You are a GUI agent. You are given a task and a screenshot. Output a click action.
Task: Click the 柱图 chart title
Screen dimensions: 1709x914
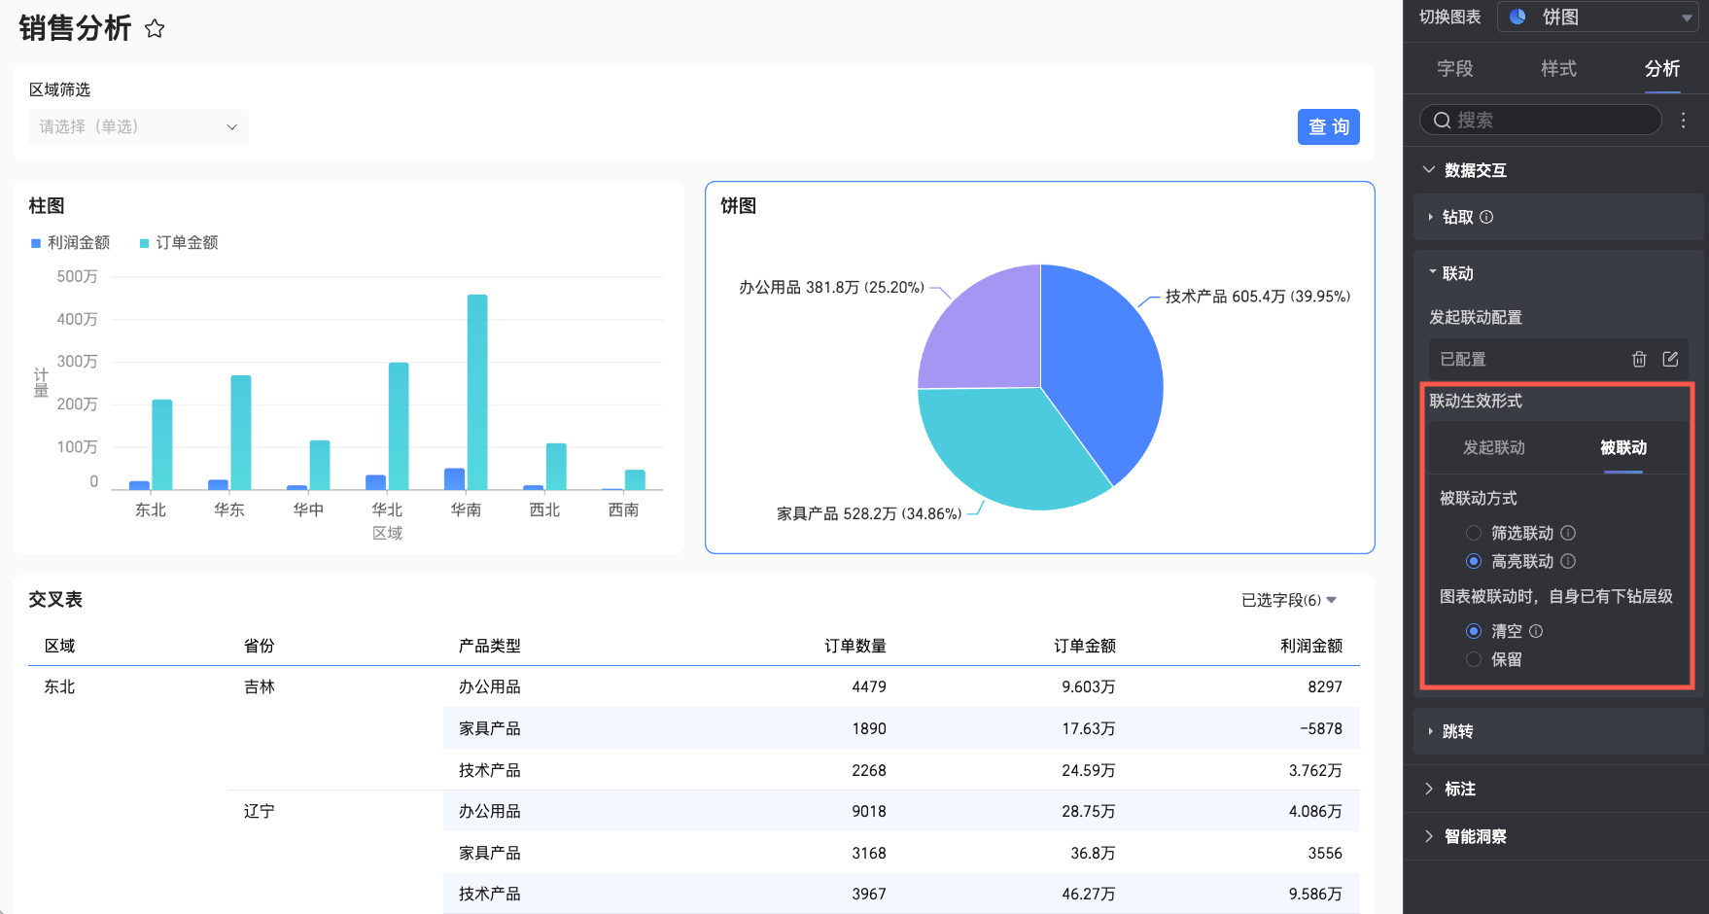click(x=47, y=206)
